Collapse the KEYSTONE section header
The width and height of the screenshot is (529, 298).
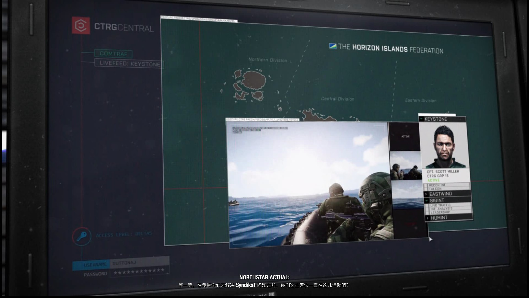click(x=442, y=119)
